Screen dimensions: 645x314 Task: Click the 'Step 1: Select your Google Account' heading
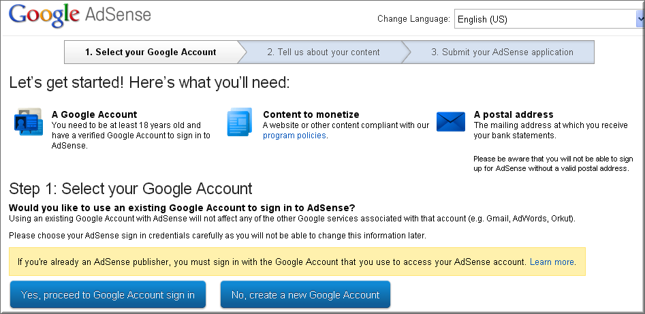pyautogui.click(x=130, y=189)
